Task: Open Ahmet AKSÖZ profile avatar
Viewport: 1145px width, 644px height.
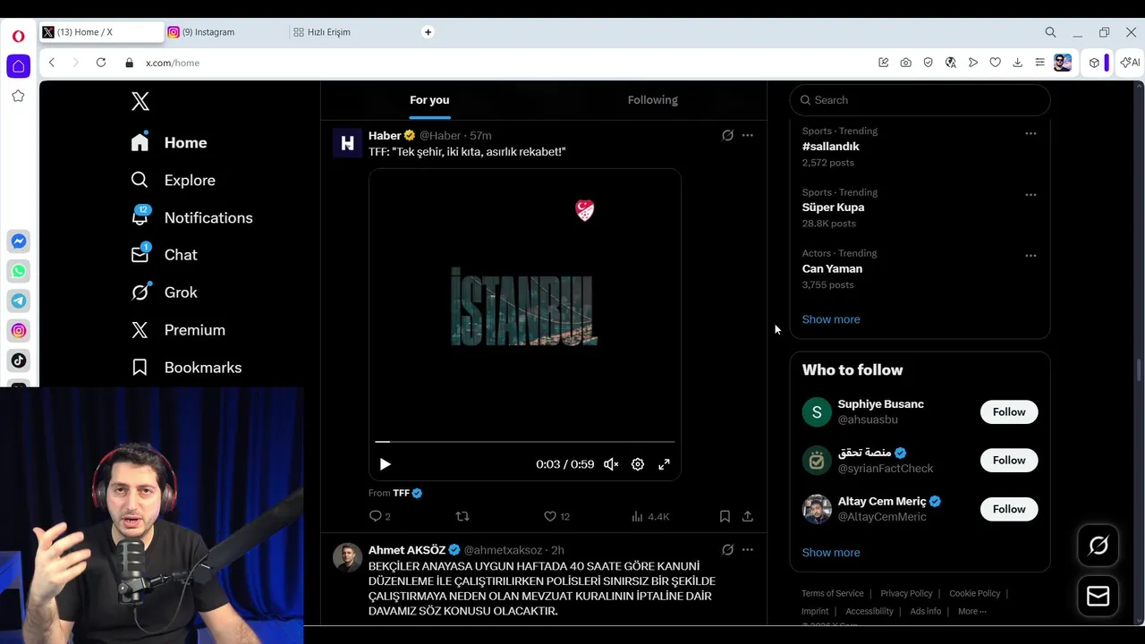Action: tap(347, 557)
